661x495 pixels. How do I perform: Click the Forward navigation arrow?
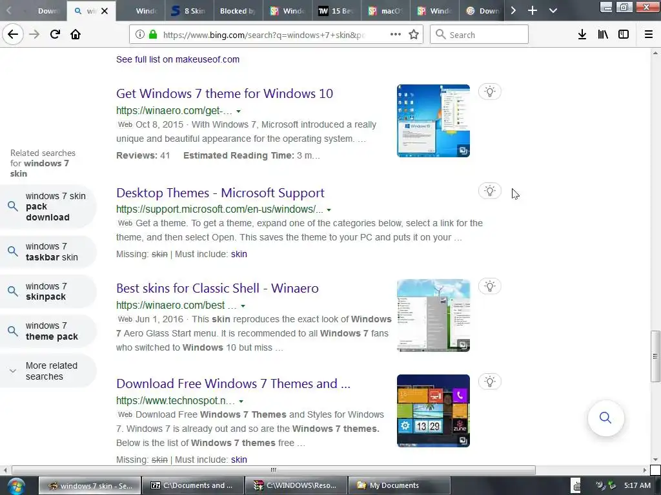34,35
